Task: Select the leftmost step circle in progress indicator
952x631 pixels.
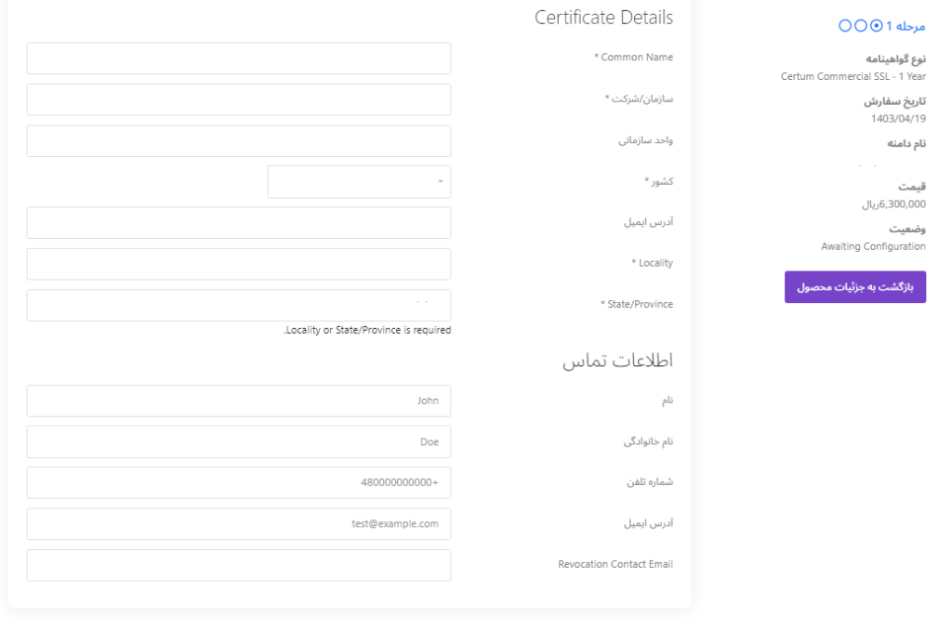Action: click(846, 27)
